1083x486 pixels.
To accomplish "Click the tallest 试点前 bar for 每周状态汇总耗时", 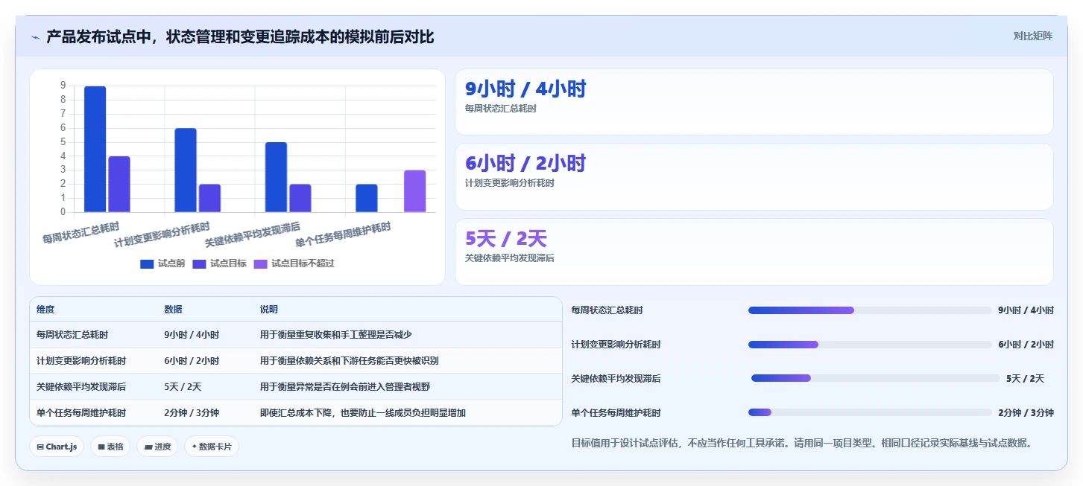I will (x=95, y=149).
